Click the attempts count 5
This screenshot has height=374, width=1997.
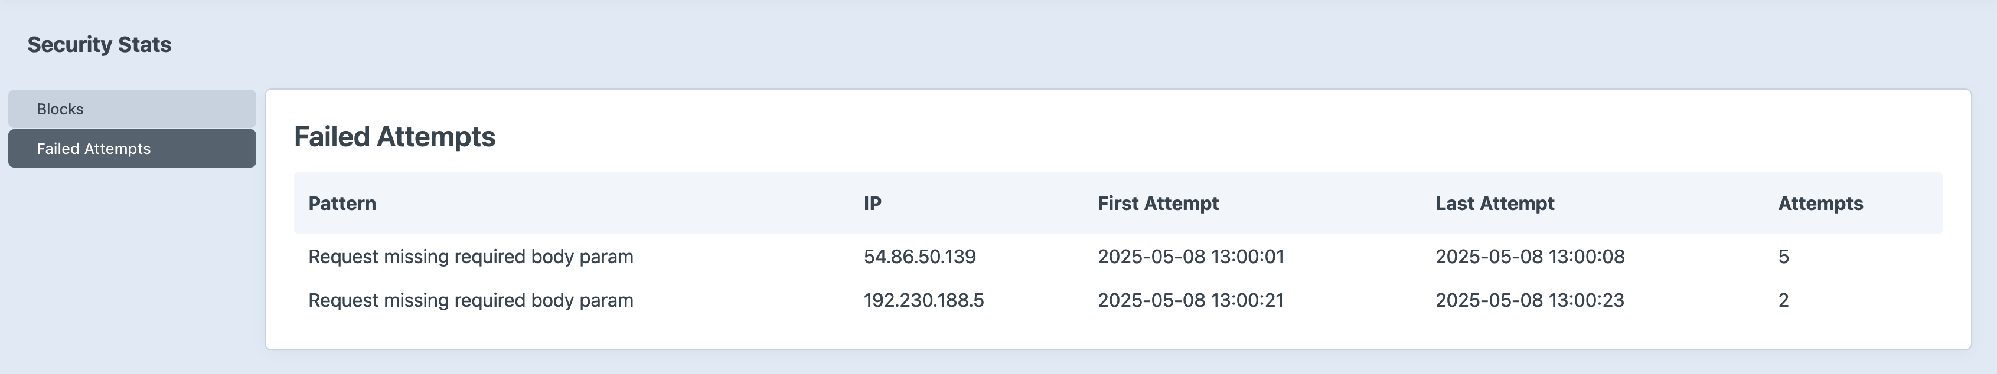pyautogui.click(x=1783, y=257)
